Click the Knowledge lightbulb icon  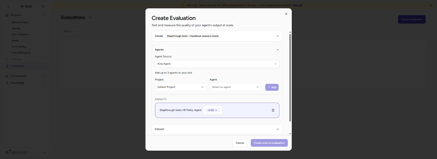pos(7,83)
